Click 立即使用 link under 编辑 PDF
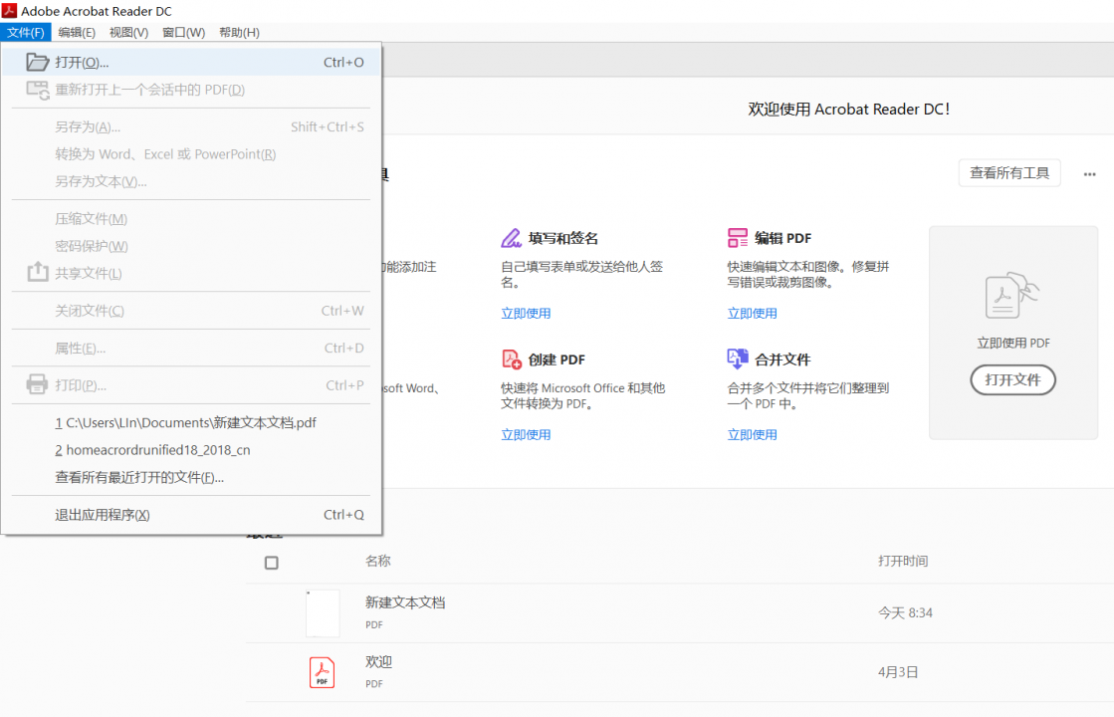Image resolution: width=1114 pixels, height=717 pixels. click(752, 314)
